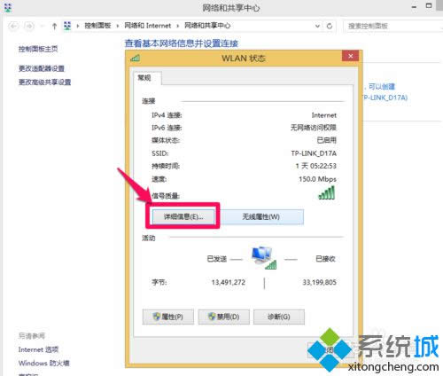Click the signal quality bars icon
This screenshot has width=443, height=376.
327,192
